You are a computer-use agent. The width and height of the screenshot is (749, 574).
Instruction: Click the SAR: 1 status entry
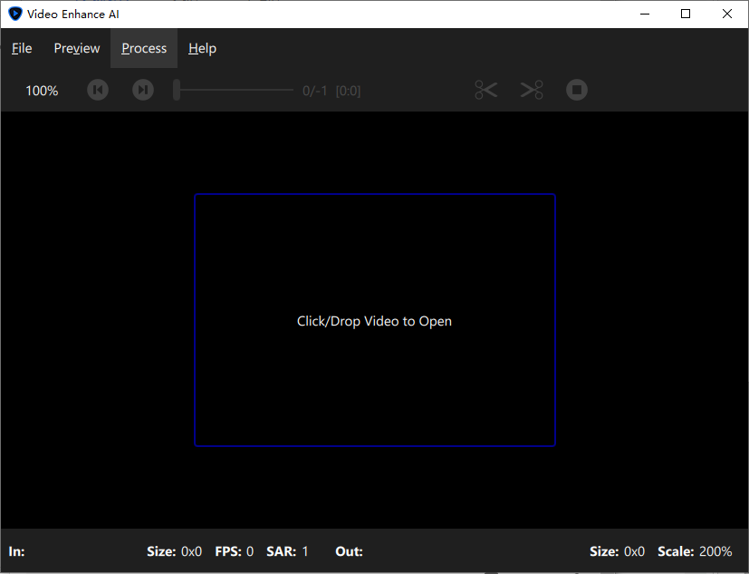(x=288, y=551)
